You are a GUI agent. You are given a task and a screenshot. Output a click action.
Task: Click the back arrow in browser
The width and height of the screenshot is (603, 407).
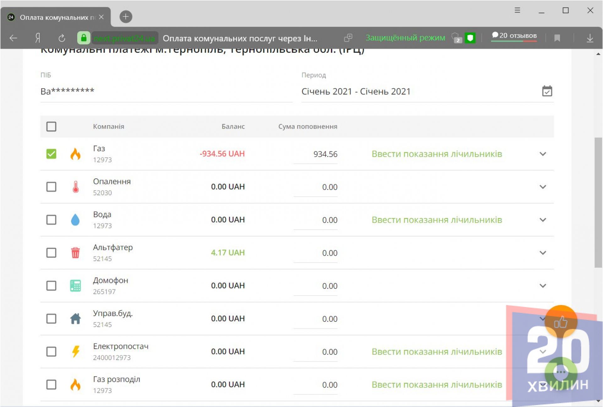pos(13,38)
